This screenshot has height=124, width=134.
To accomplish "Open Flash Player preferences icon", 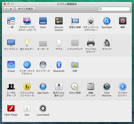I will click(11, 108).
